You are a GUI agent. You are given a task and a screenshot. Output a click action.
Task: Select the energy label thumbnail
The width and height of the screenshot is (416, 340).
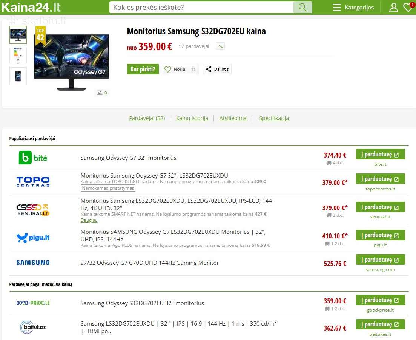pos(18,55)
